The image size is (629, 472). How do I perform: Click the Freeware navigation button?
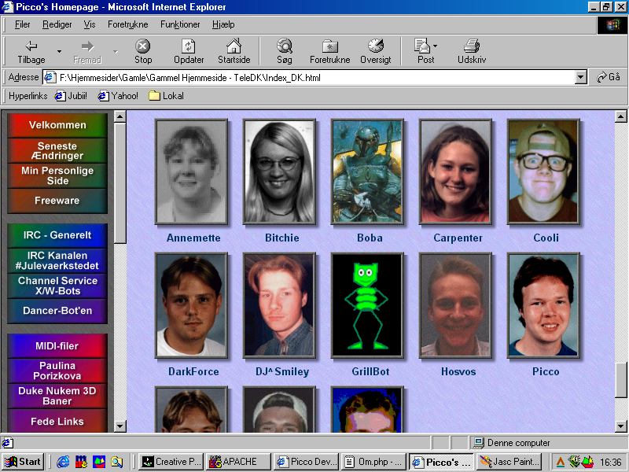pyautogui.click(x=57, y=201)
